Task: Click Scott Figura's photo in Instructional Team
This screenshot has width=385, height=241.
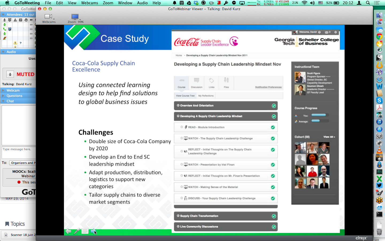Action: pos(300,77)
